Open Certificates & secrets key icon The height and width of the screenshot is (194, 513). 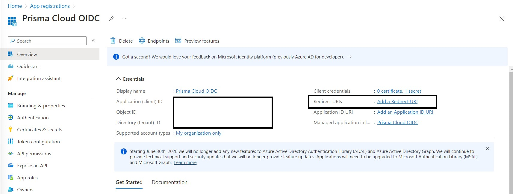(10, 130)
